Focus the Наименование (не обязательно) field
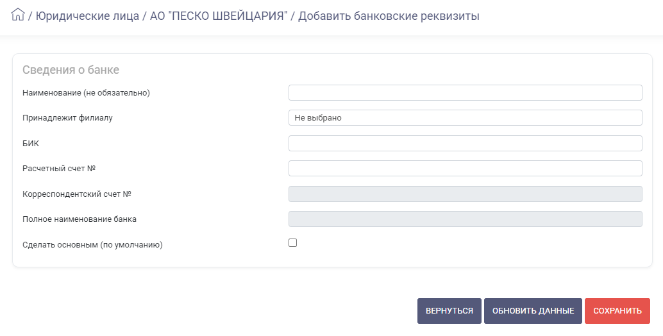Image resolution: width=663 pixels, height=336 pixels. pos(465,92)
